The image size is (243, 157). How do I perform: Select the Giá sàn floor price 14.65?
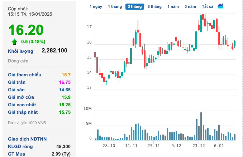click(x=65, y=90)
